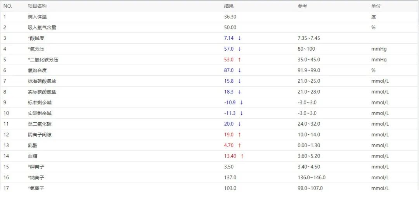The image size is (419, 202).
Task: Click the mmol/L unit in 血糖 row
Action: coord(380,156)
